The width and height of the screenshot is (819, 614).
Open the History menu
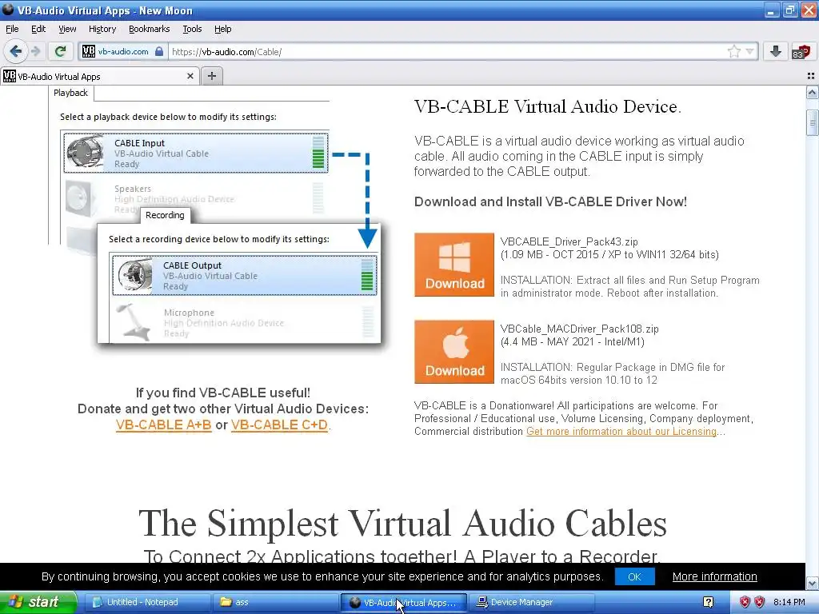coord(102,29)
